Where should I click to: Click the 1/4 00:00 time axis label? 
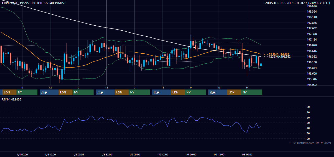click(22, 154)
